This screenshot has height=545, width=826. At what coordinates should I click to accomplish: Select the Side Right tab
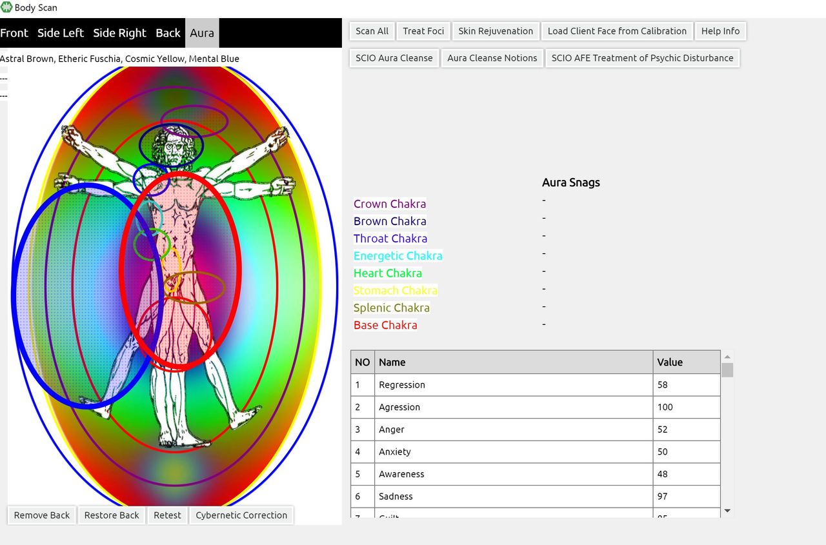click(119, 33)
